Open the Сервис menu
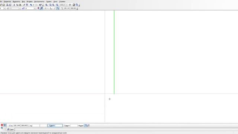This screenshot has height=134, width=238. pos(49,1)
